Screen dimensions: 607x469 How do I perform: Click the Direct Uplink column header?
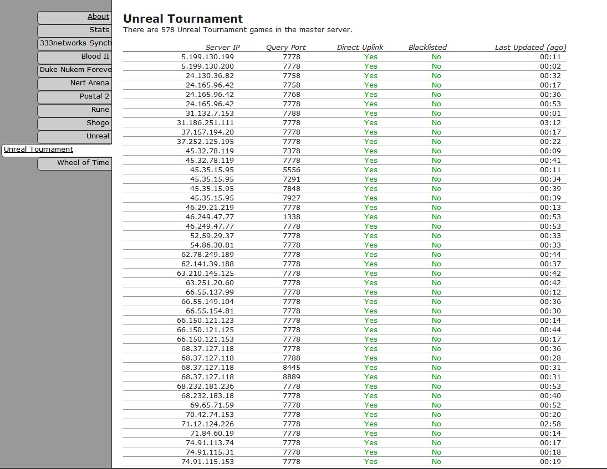(360, 47)
